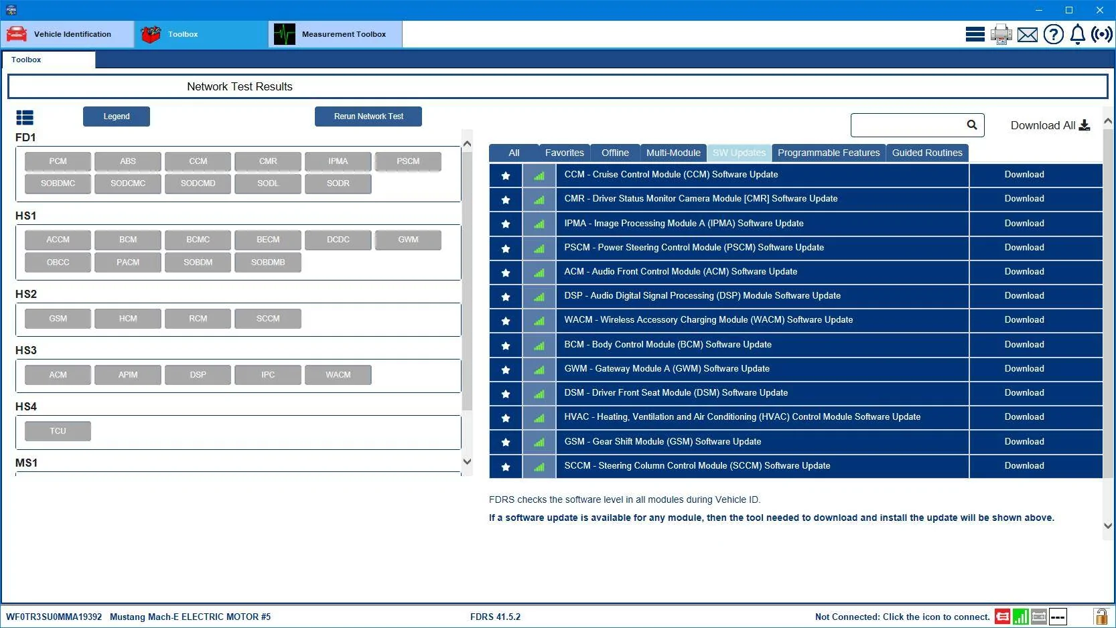Image resolution: width=1116 pixels, height=628 pixels.
Task: Click the green signal bars status icon
Action: pyautogui.click(x=1021, y=617)
